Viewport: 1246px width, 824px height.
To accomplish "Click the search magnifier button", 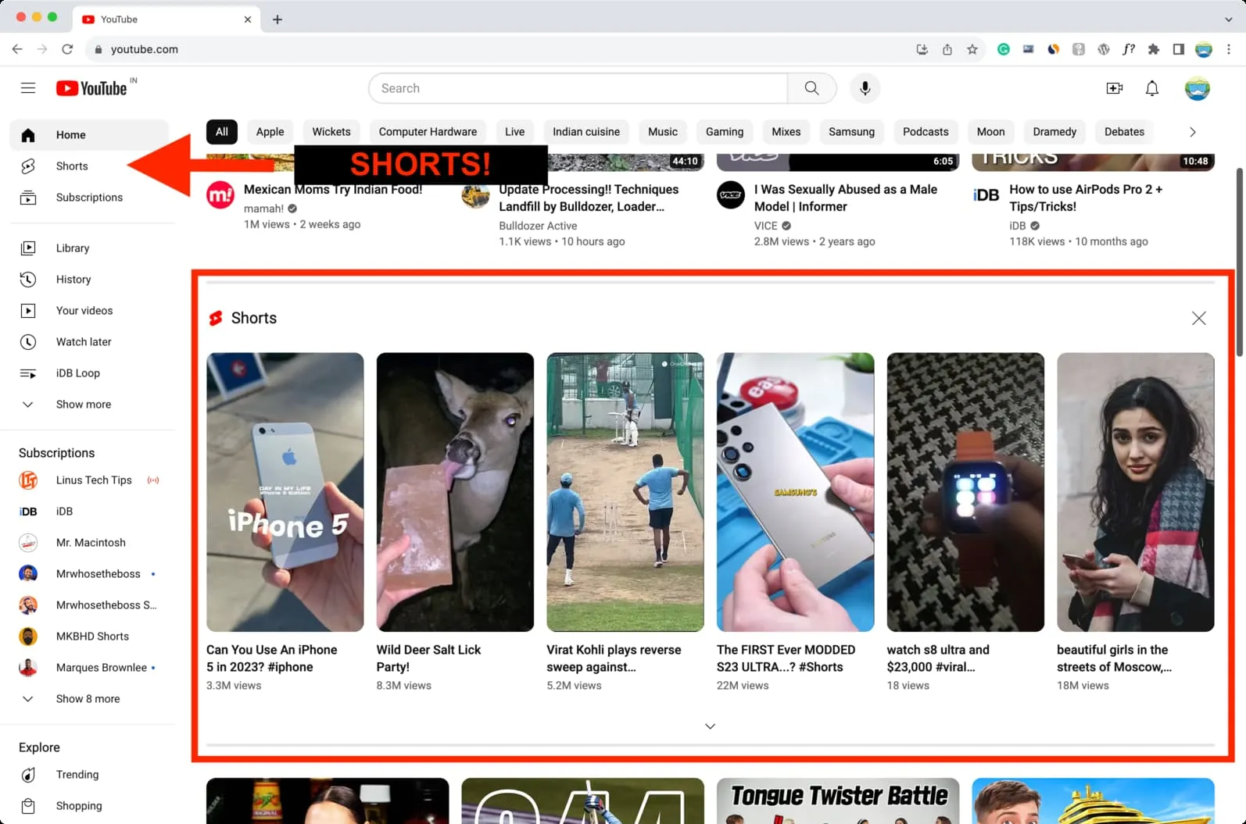I will pyautogui.click(x=812, y=88).
